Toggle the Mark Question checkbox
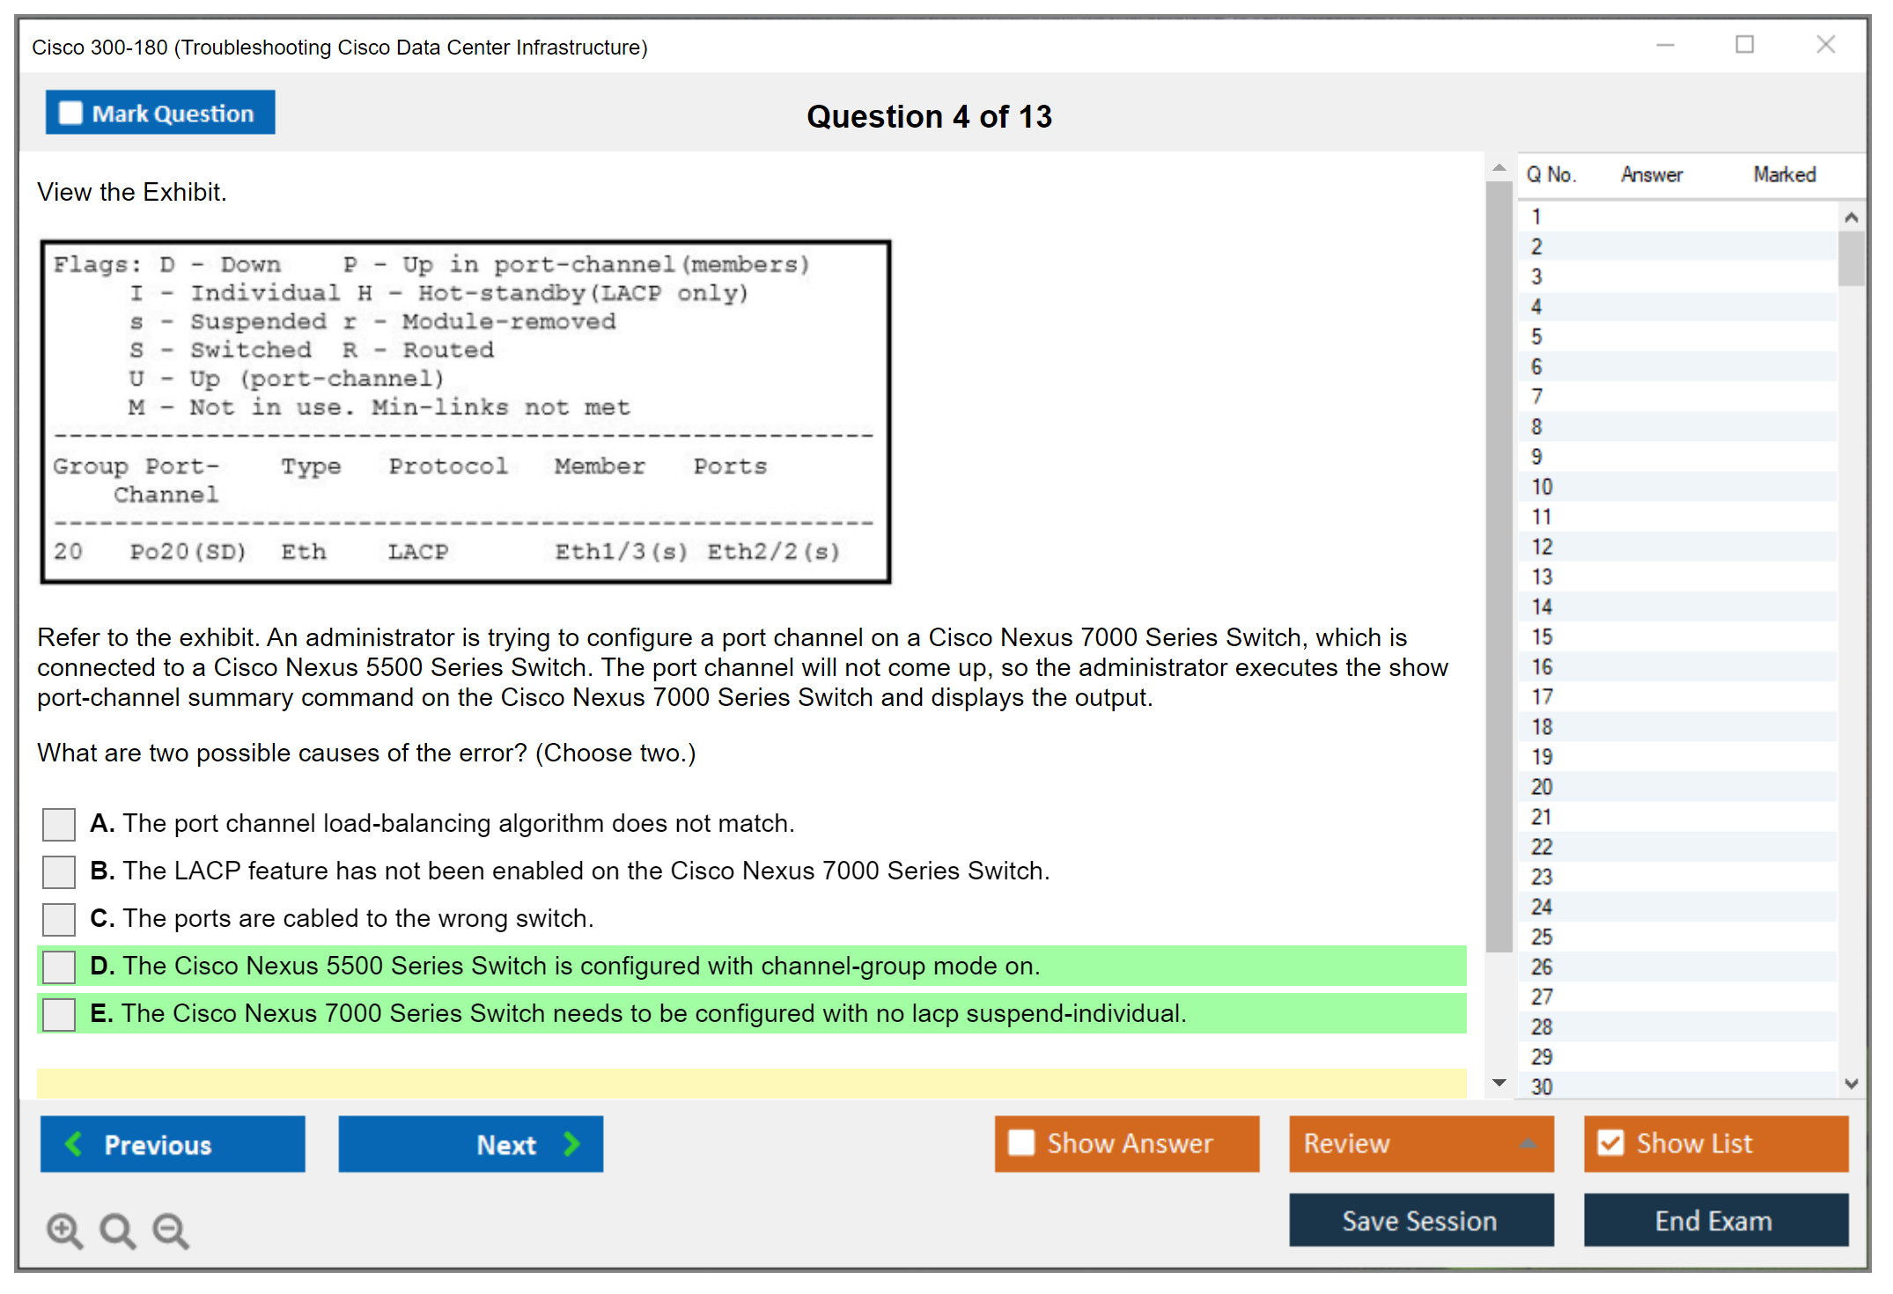 point(70,113)
